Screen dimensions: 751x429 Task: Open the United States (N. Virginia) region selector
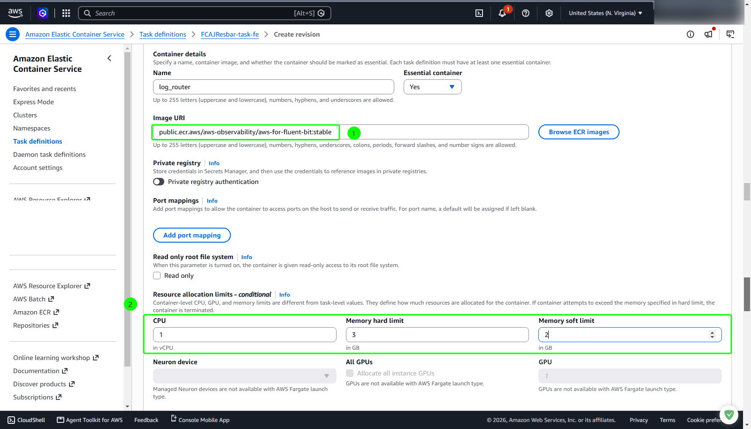[605, 13]
